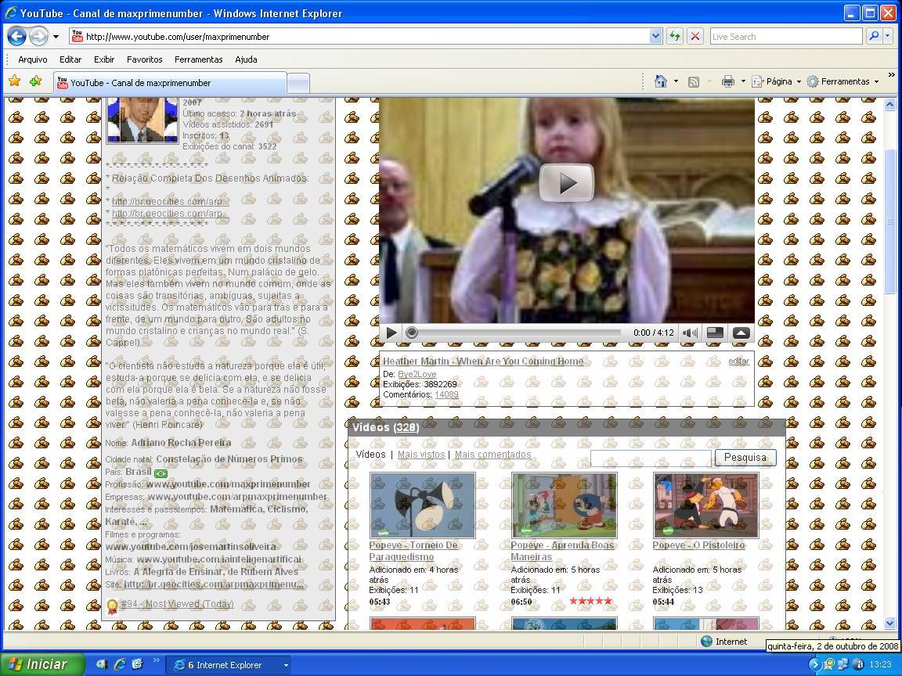Image resolution: width=902 pixels, height=676 pixels.
Task: Open the Editar menu
Action: click(x=70, y=59)
